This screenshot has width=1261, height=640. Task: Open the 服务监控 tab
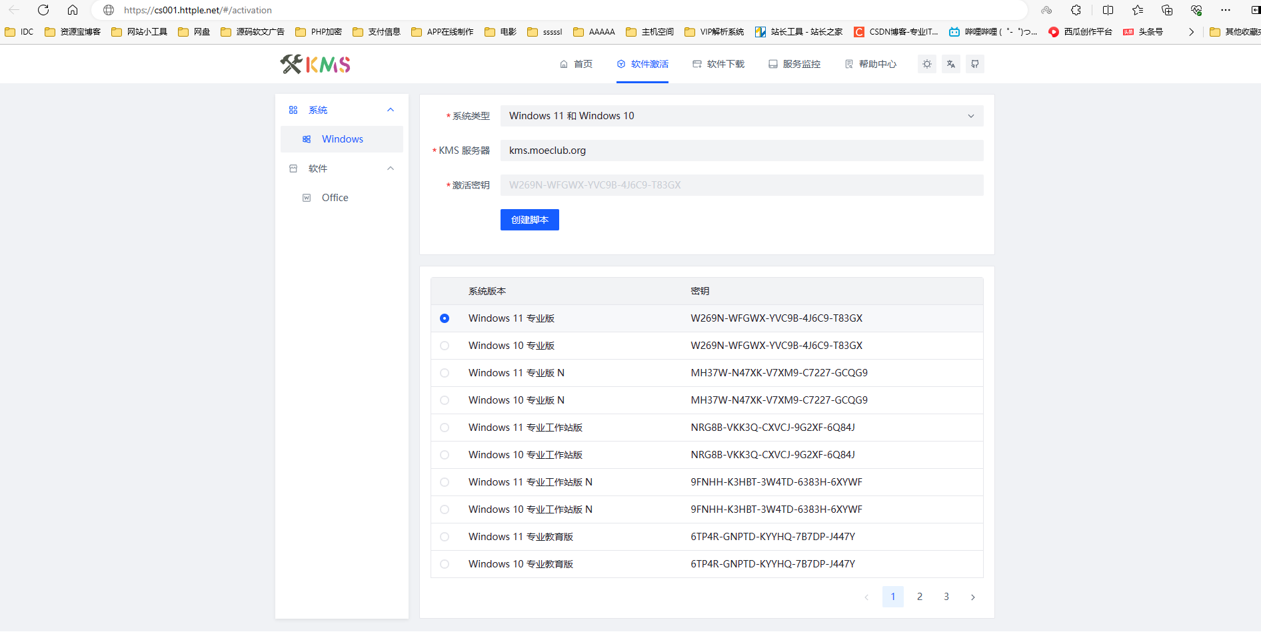point(794,64)
